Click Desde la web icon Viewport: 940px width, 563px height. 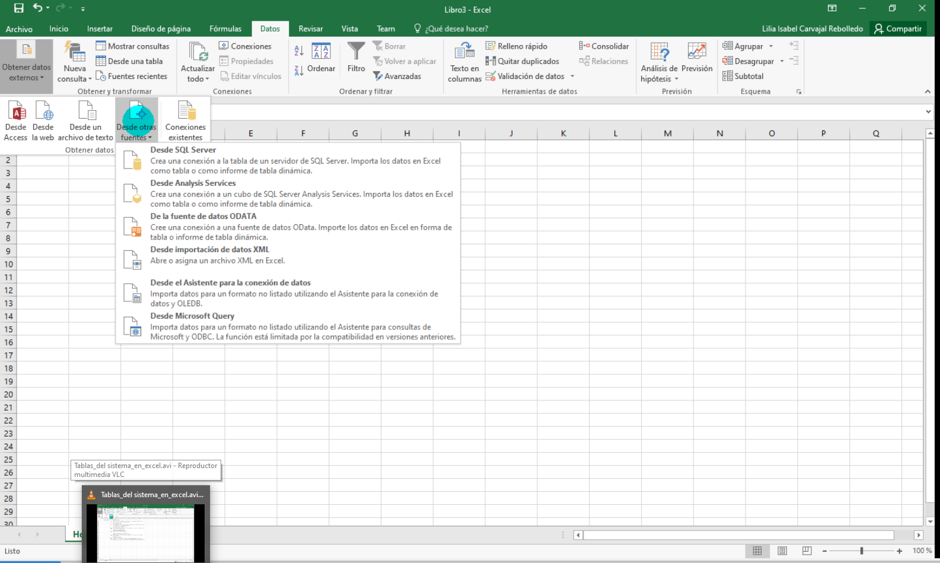click(43, 120)
